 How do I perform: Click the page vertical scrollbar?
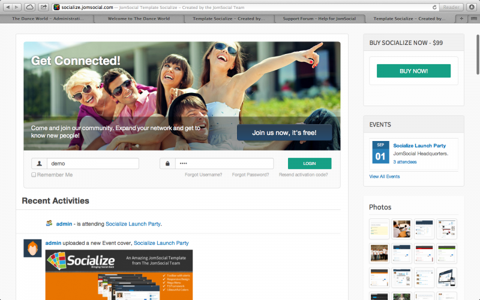478,55
